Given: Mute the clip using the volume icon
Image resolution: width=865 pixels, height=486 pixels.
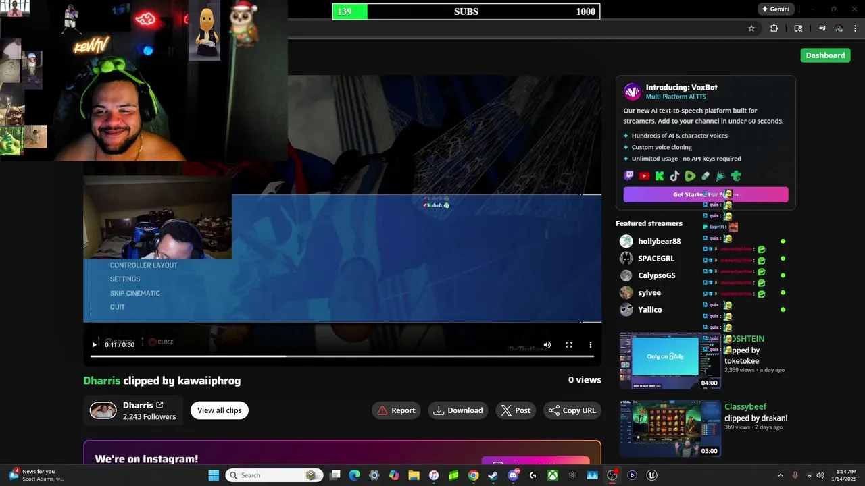Looking at the screenshot, I should point(547,345).
